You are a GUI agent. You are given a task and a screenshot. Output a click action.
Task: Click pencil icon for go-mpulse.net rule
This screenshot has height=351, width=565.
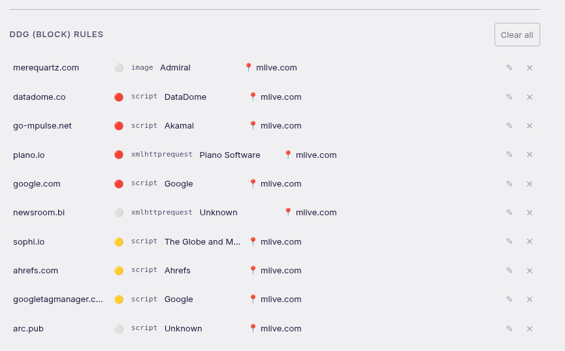click(x=509, y=126)
